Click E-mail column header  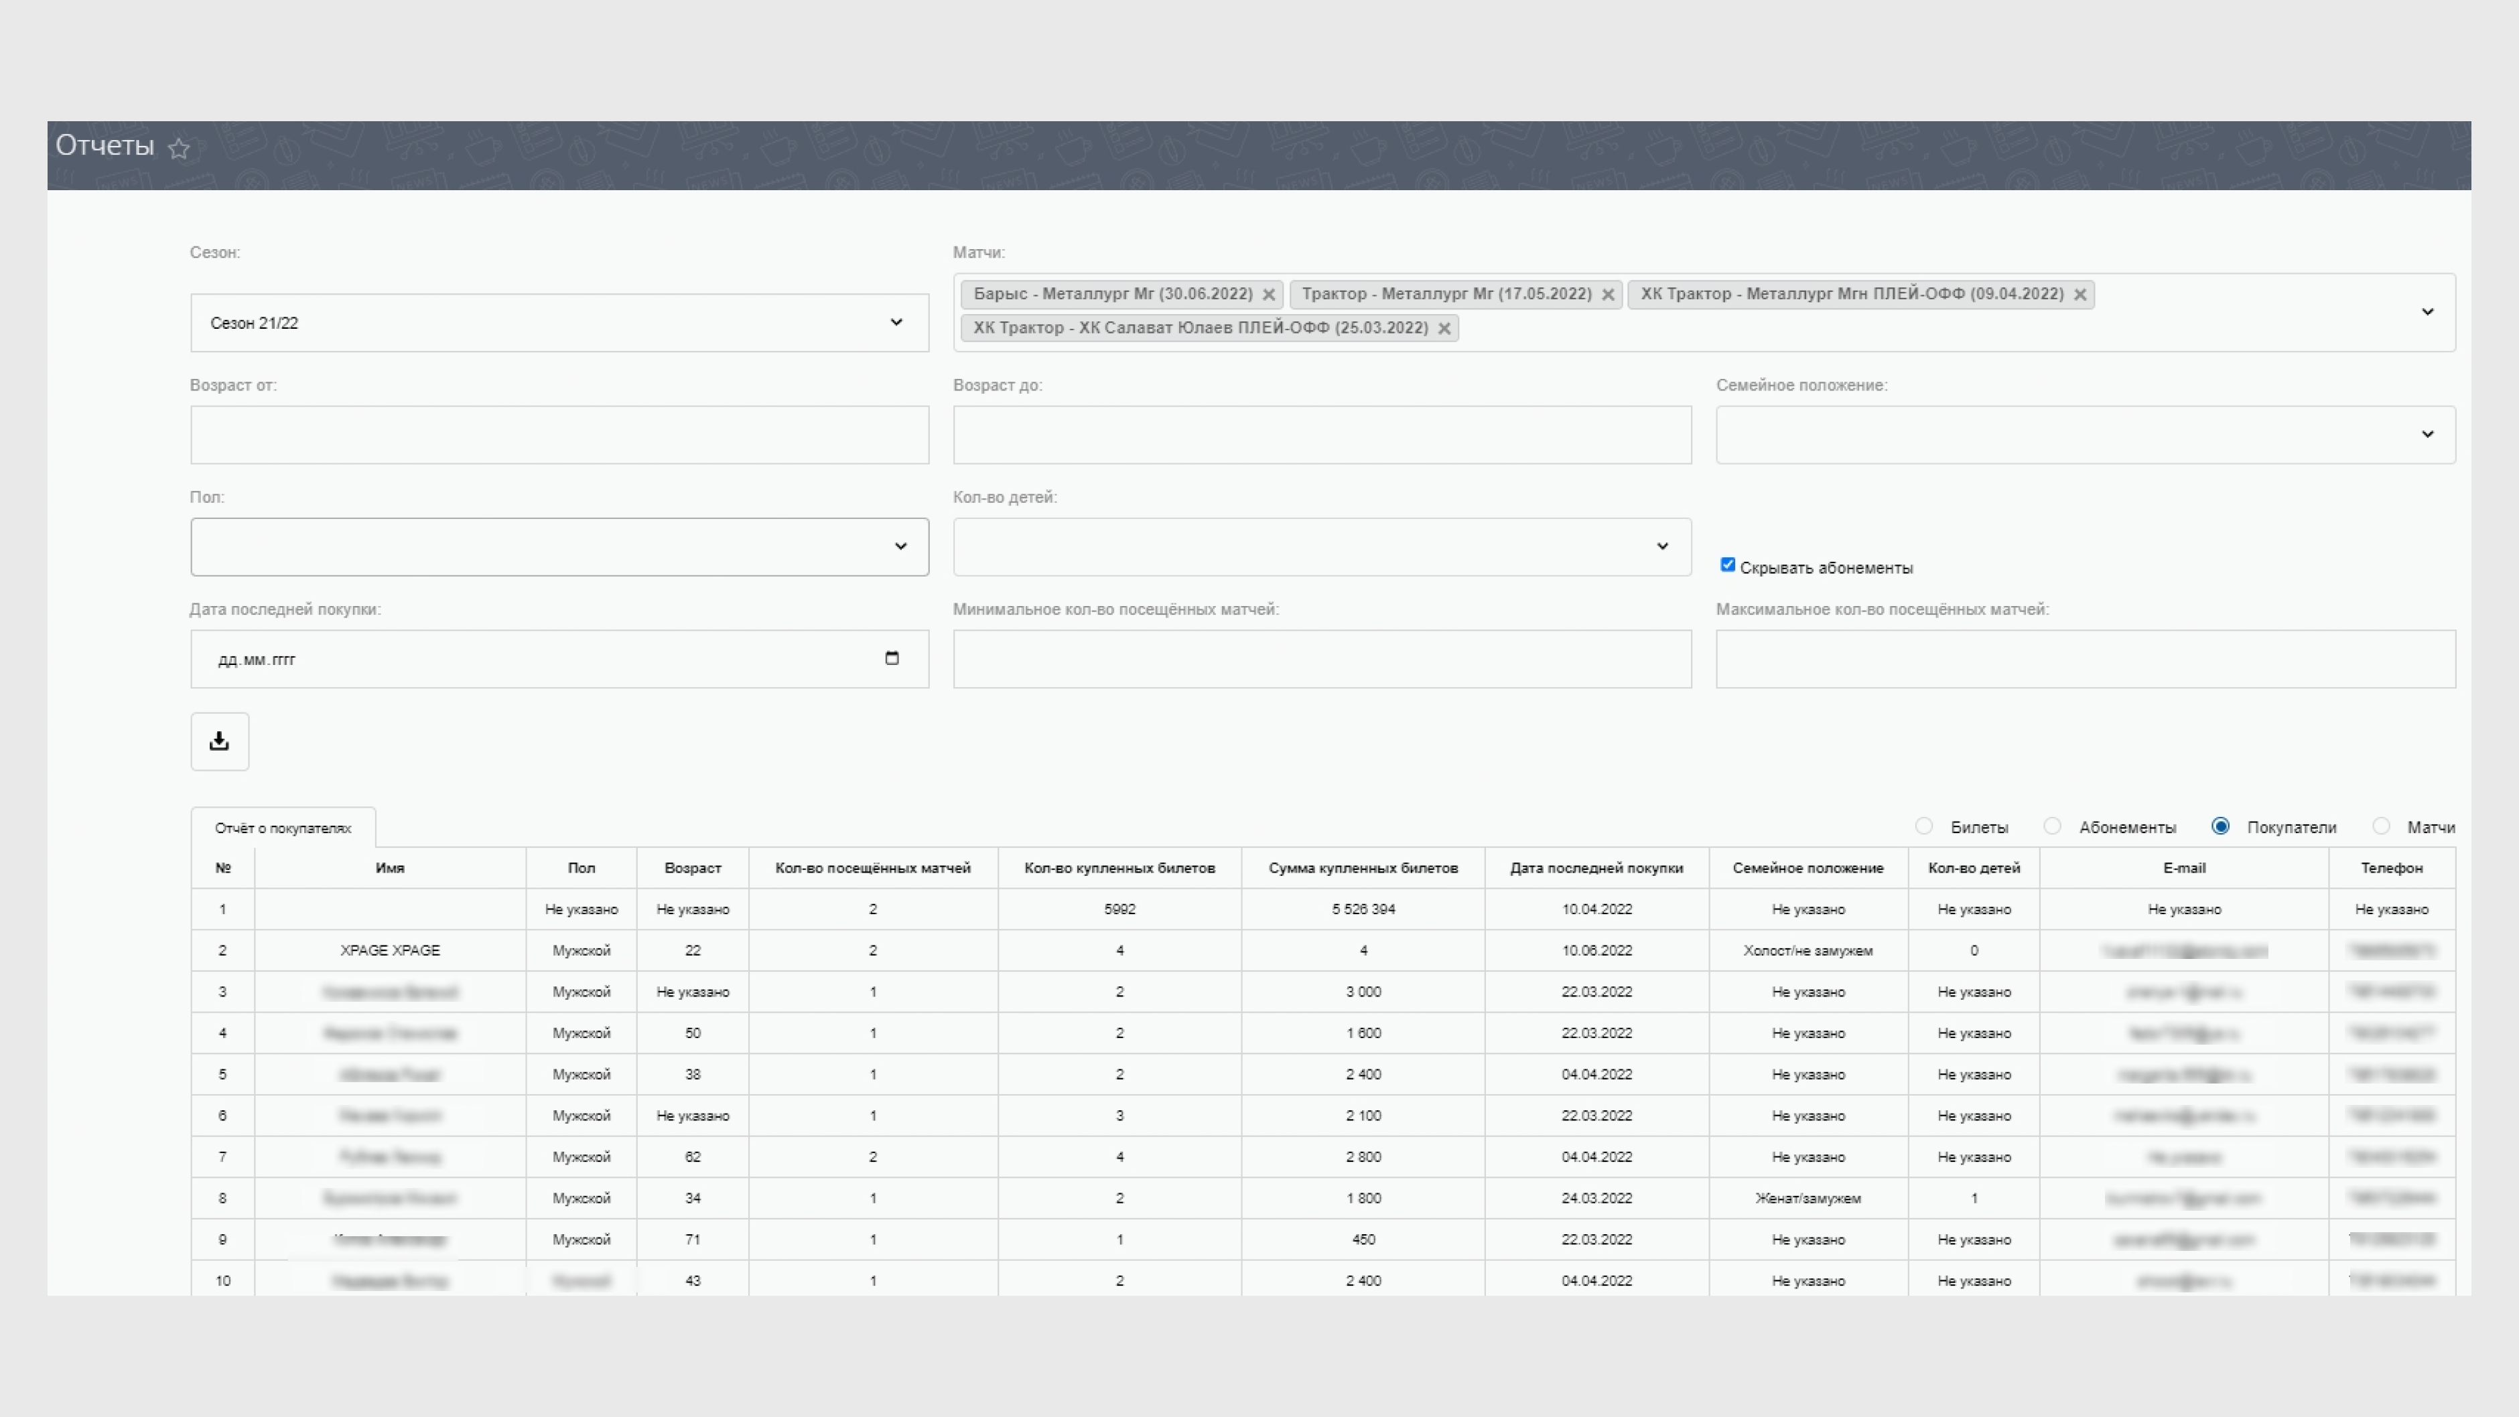[2183, 868]
